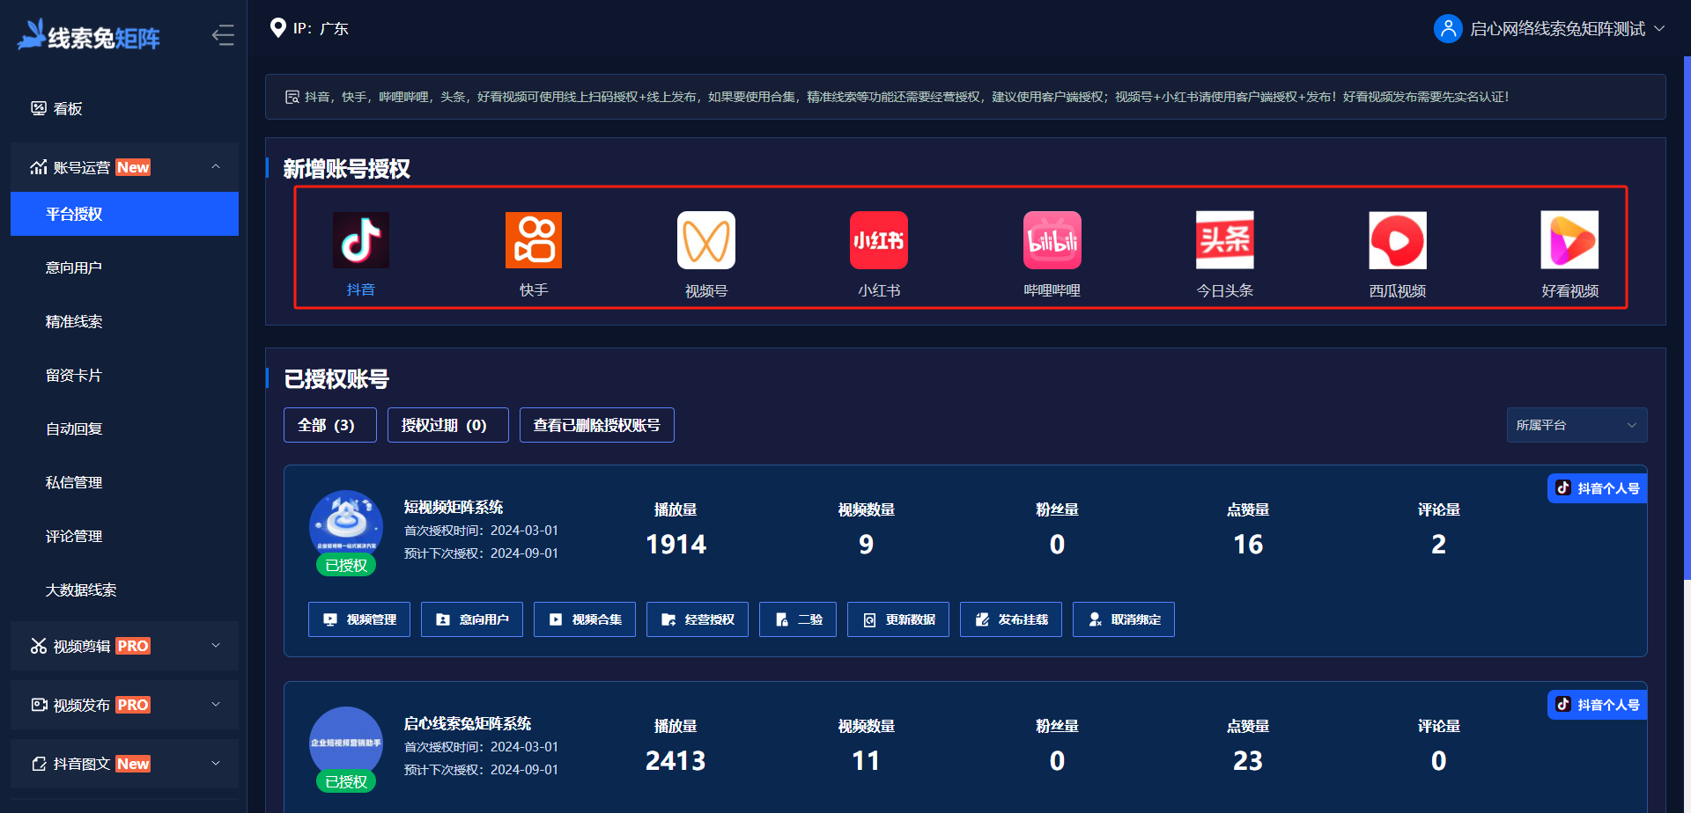The height and width of the screenshot is (813, 1691).
Task: Open the 看板 dashboard menu
Action: (x=124, y=108)
